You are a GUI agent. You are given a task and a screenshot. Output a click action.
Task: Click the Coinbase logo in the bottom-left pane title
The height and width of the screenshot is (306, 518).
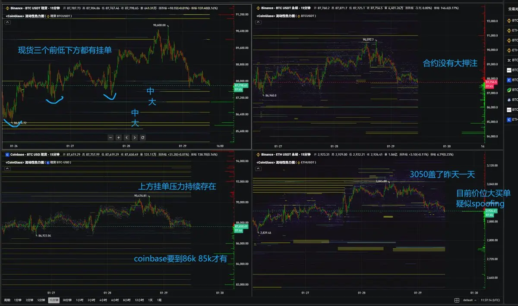pos(7,154)
